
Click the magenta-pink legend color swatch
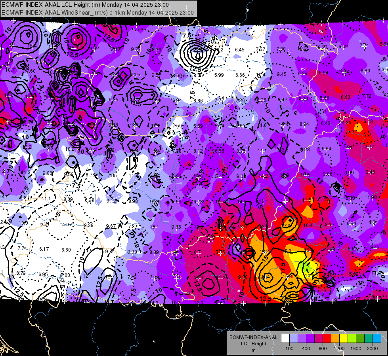(319, 339)
